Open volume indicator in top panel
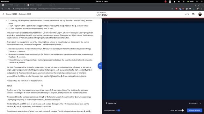Image resolution: width=204 pixels, height=114 pixels. pyautogui.click(x=179, y=2)
